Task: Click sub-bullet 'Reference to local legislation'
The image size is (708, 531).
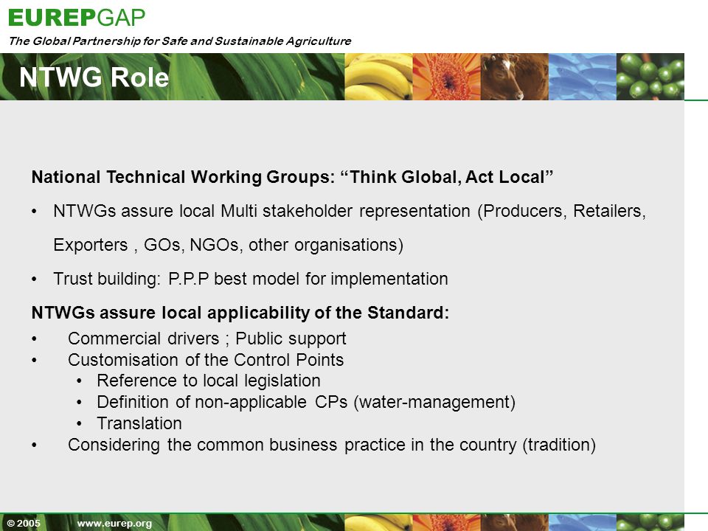Action: point(209,381)
